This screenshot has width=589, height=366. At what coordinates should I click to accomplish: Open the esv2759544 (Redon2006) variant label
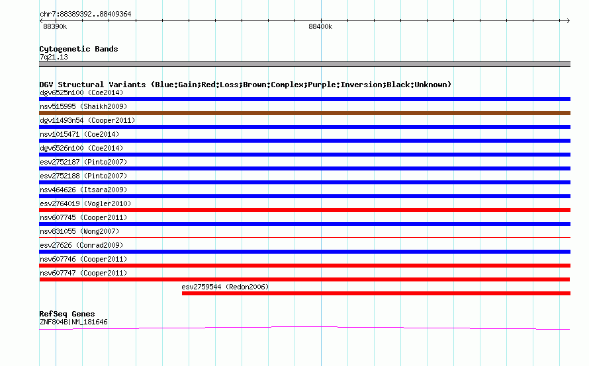coord(226,287)
